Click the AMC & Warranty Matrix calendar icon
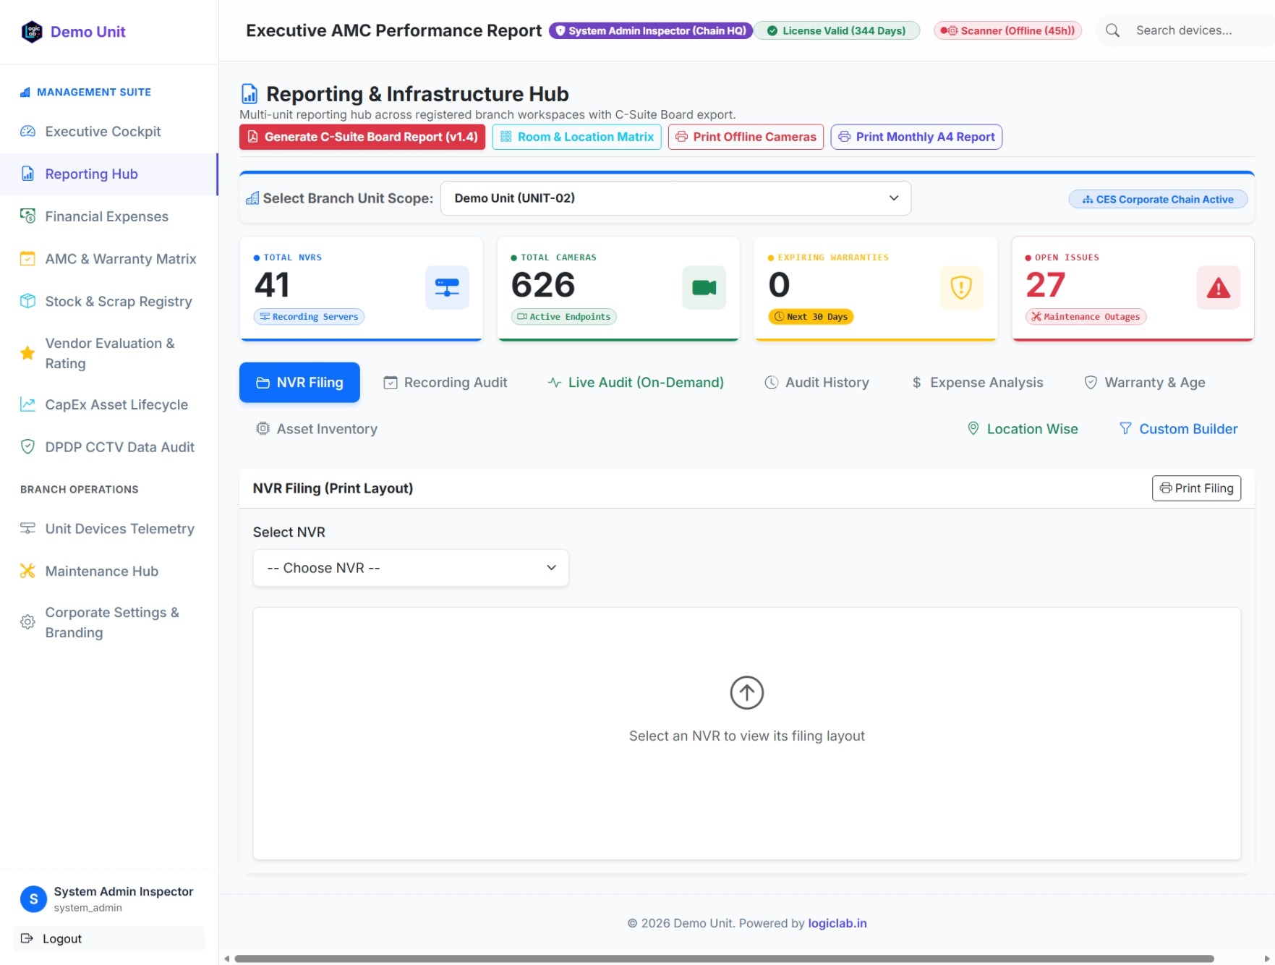This screenshot has width=1275, height=965. 27,259
